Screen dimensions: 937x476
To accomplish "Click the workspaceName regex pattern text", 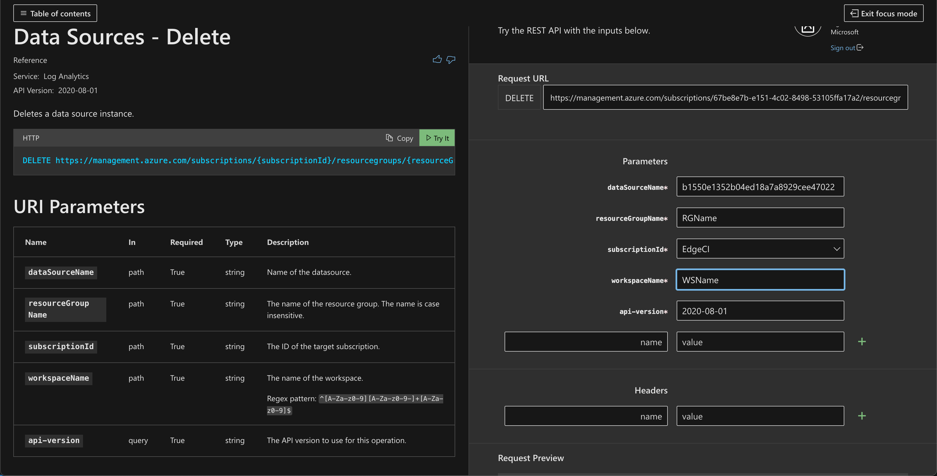I will (355, 405).
